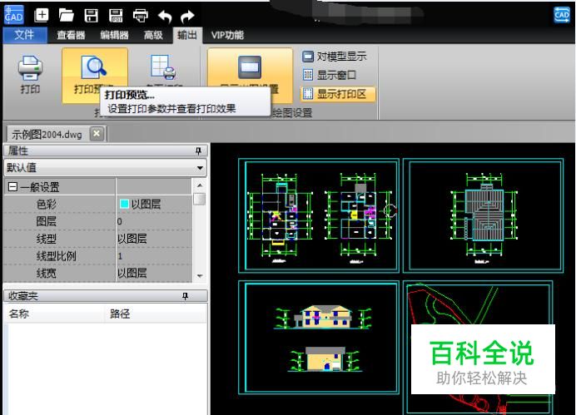
Task: Toggle 显示窗口 option
Action: tap(329, 75)
